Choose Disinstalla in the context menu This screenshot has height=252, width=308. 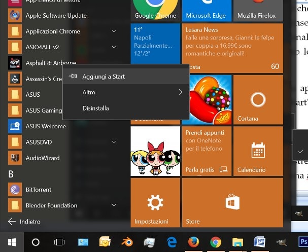[126, 108]
